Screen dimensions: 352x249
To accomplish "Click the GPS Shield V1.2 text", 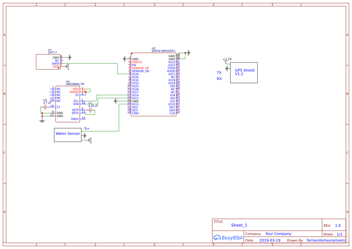I will (245, 72).
